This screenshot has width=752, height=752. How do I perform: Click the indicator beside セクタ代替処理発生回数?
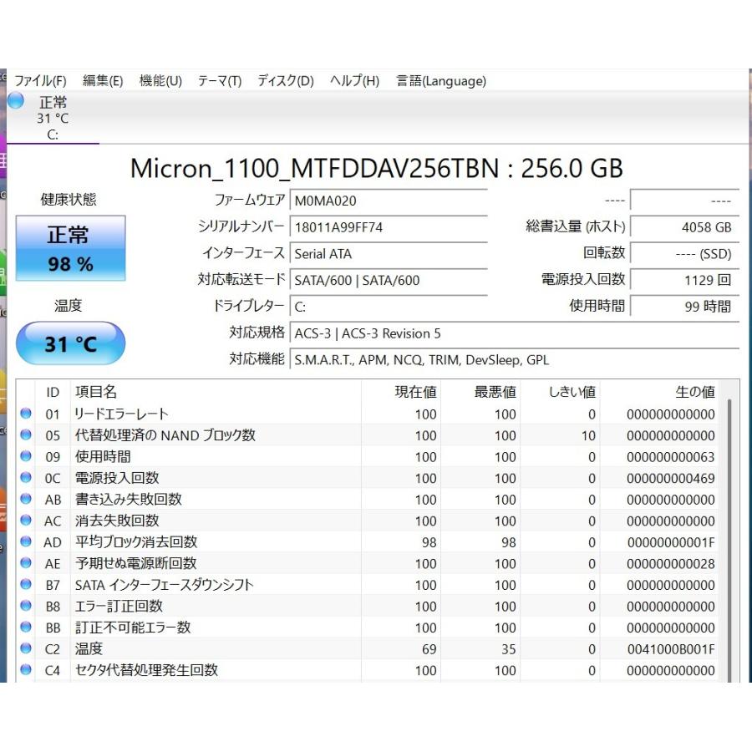coord(26,670)
